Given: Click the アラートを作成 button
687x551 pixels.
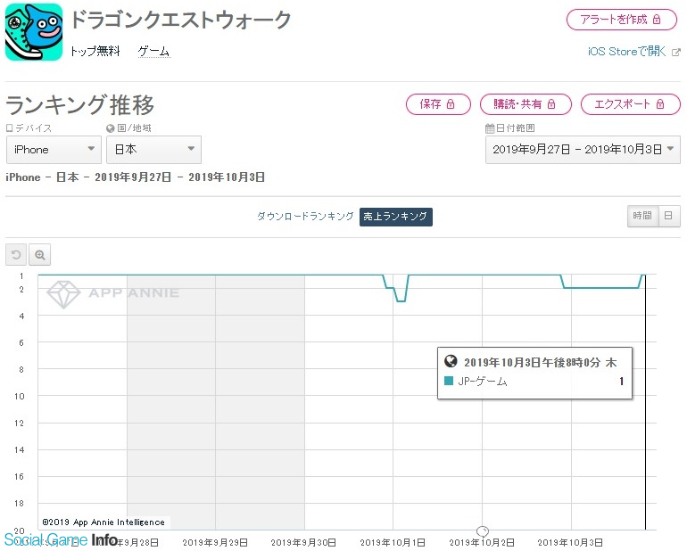Looking at the screenshot, I should point(621,19).
